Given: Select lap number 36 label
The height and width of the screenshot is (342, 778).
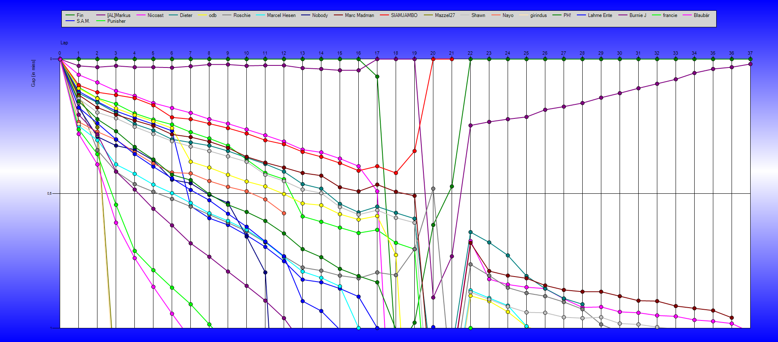Looking at the screenshot, I should point(732,53).
